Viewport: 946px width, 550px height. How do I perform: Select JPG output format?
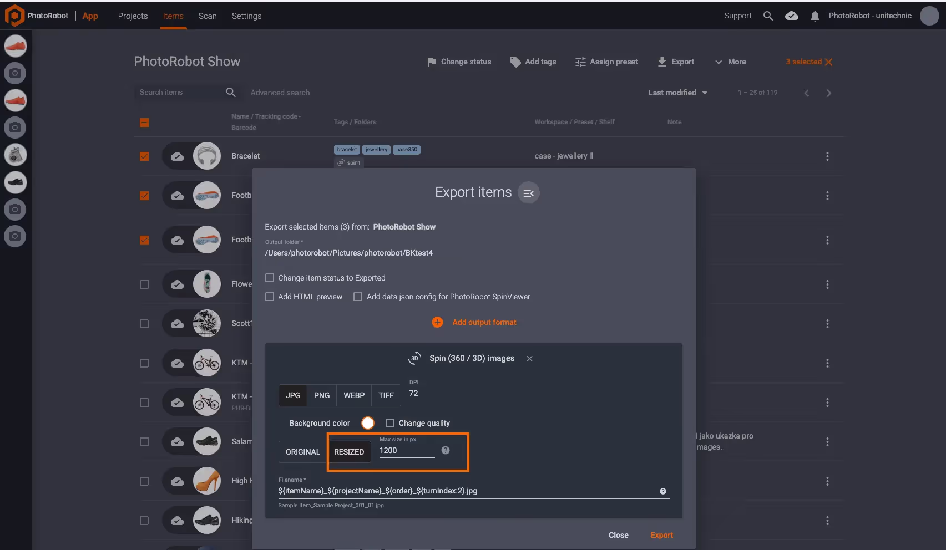click(x=293, y=395)
